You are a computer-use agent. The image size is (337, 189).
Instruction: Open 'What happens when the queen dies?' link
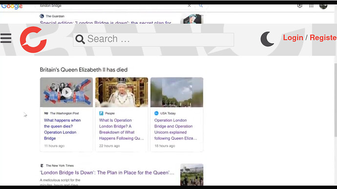coord(63,129)
